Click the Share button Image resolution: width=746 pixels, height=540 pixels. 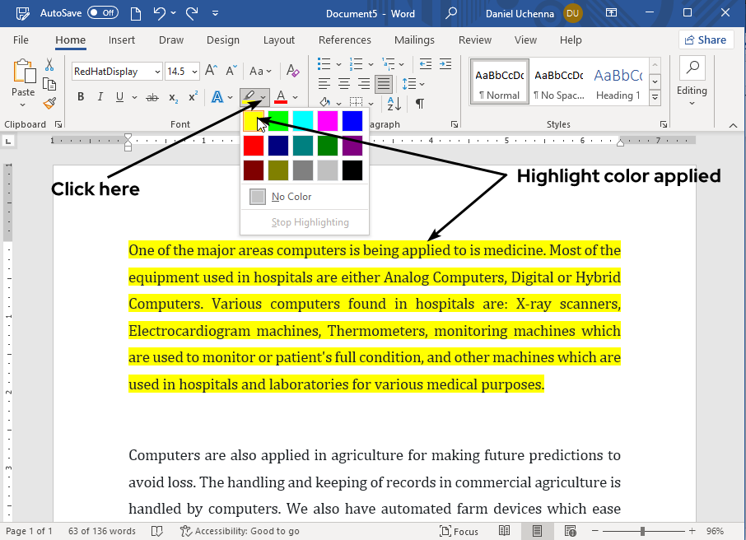706,40
